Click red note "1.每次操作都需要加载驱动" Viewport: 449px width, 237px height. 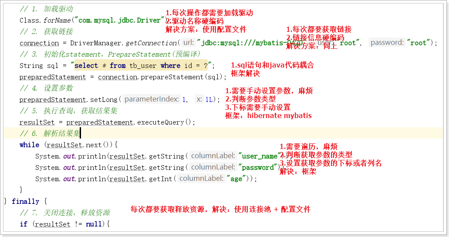click(x=209, y=13)
